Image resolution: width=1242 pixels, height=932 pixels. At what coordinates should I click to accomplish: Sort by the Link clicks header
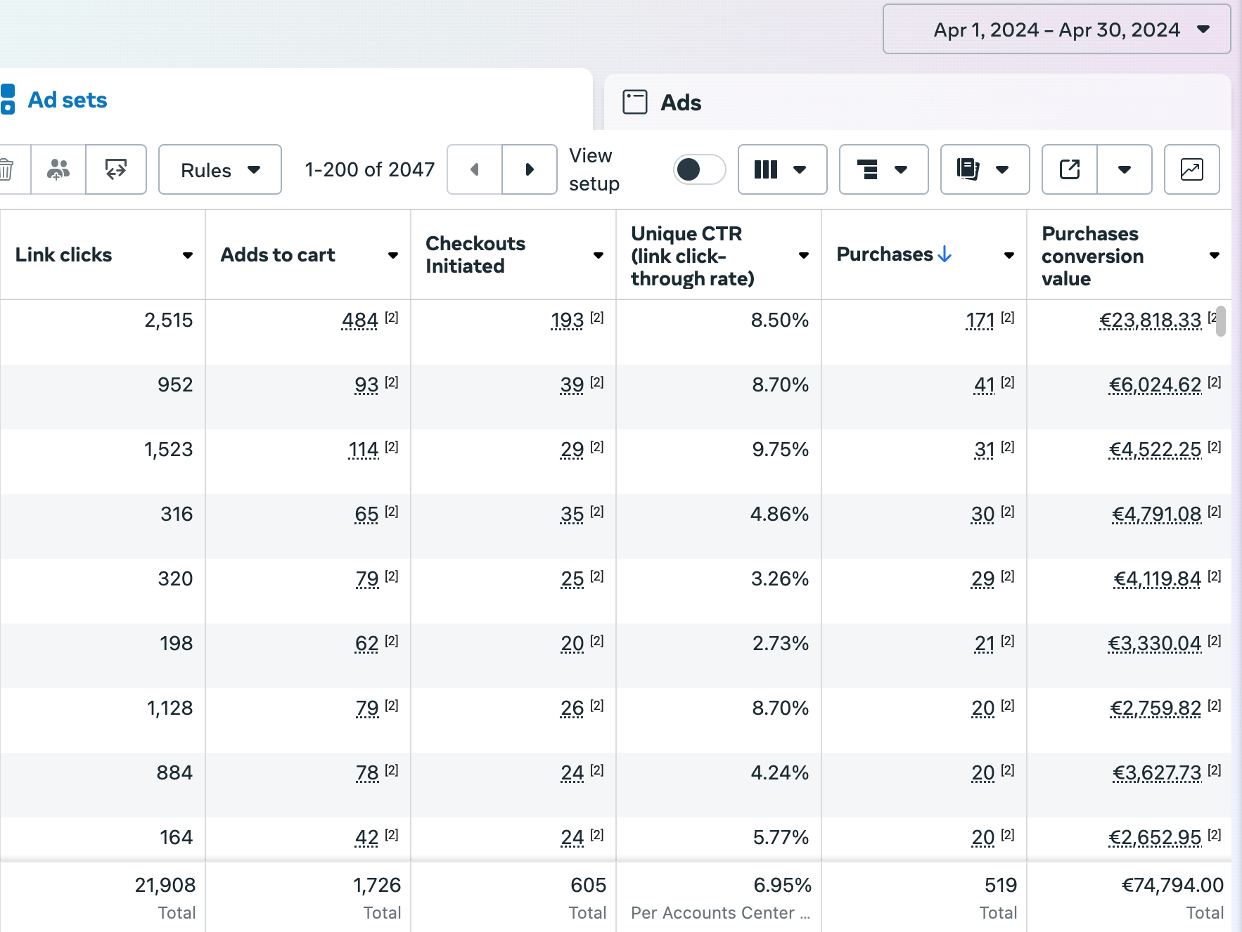point(63,254)
